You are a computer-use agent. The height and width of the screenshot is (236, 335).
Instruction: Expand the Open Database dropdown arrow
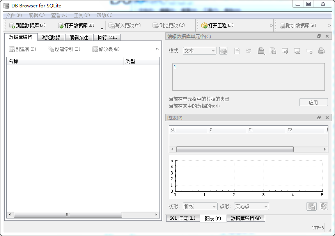point(102,28)
